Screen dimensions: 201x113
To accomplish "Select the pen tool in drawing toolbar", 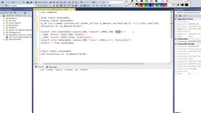I will pyautogui.click(x=132, y=1).
